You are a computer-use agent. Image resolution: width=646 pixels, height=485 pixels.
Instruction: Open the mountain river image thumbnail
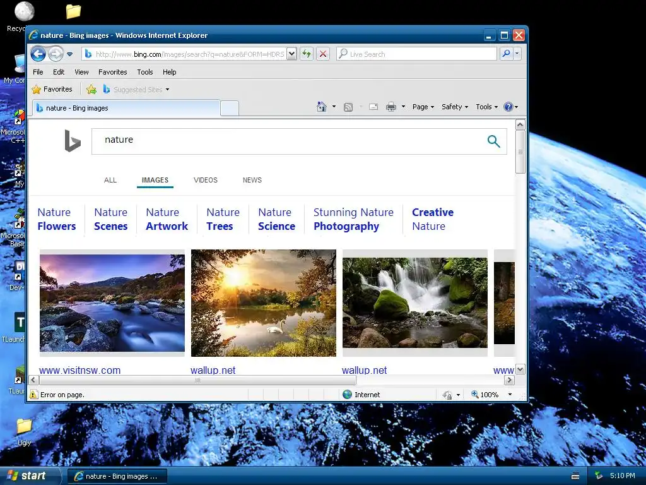pyautogui.click(x=112, y=302)
